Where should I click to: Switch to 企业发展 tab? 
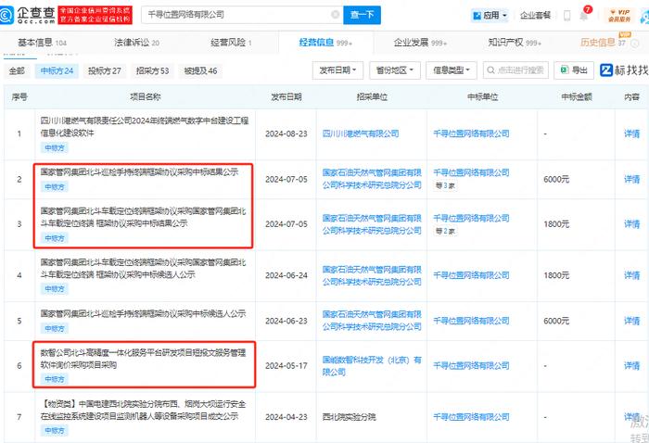pos(420,43)
